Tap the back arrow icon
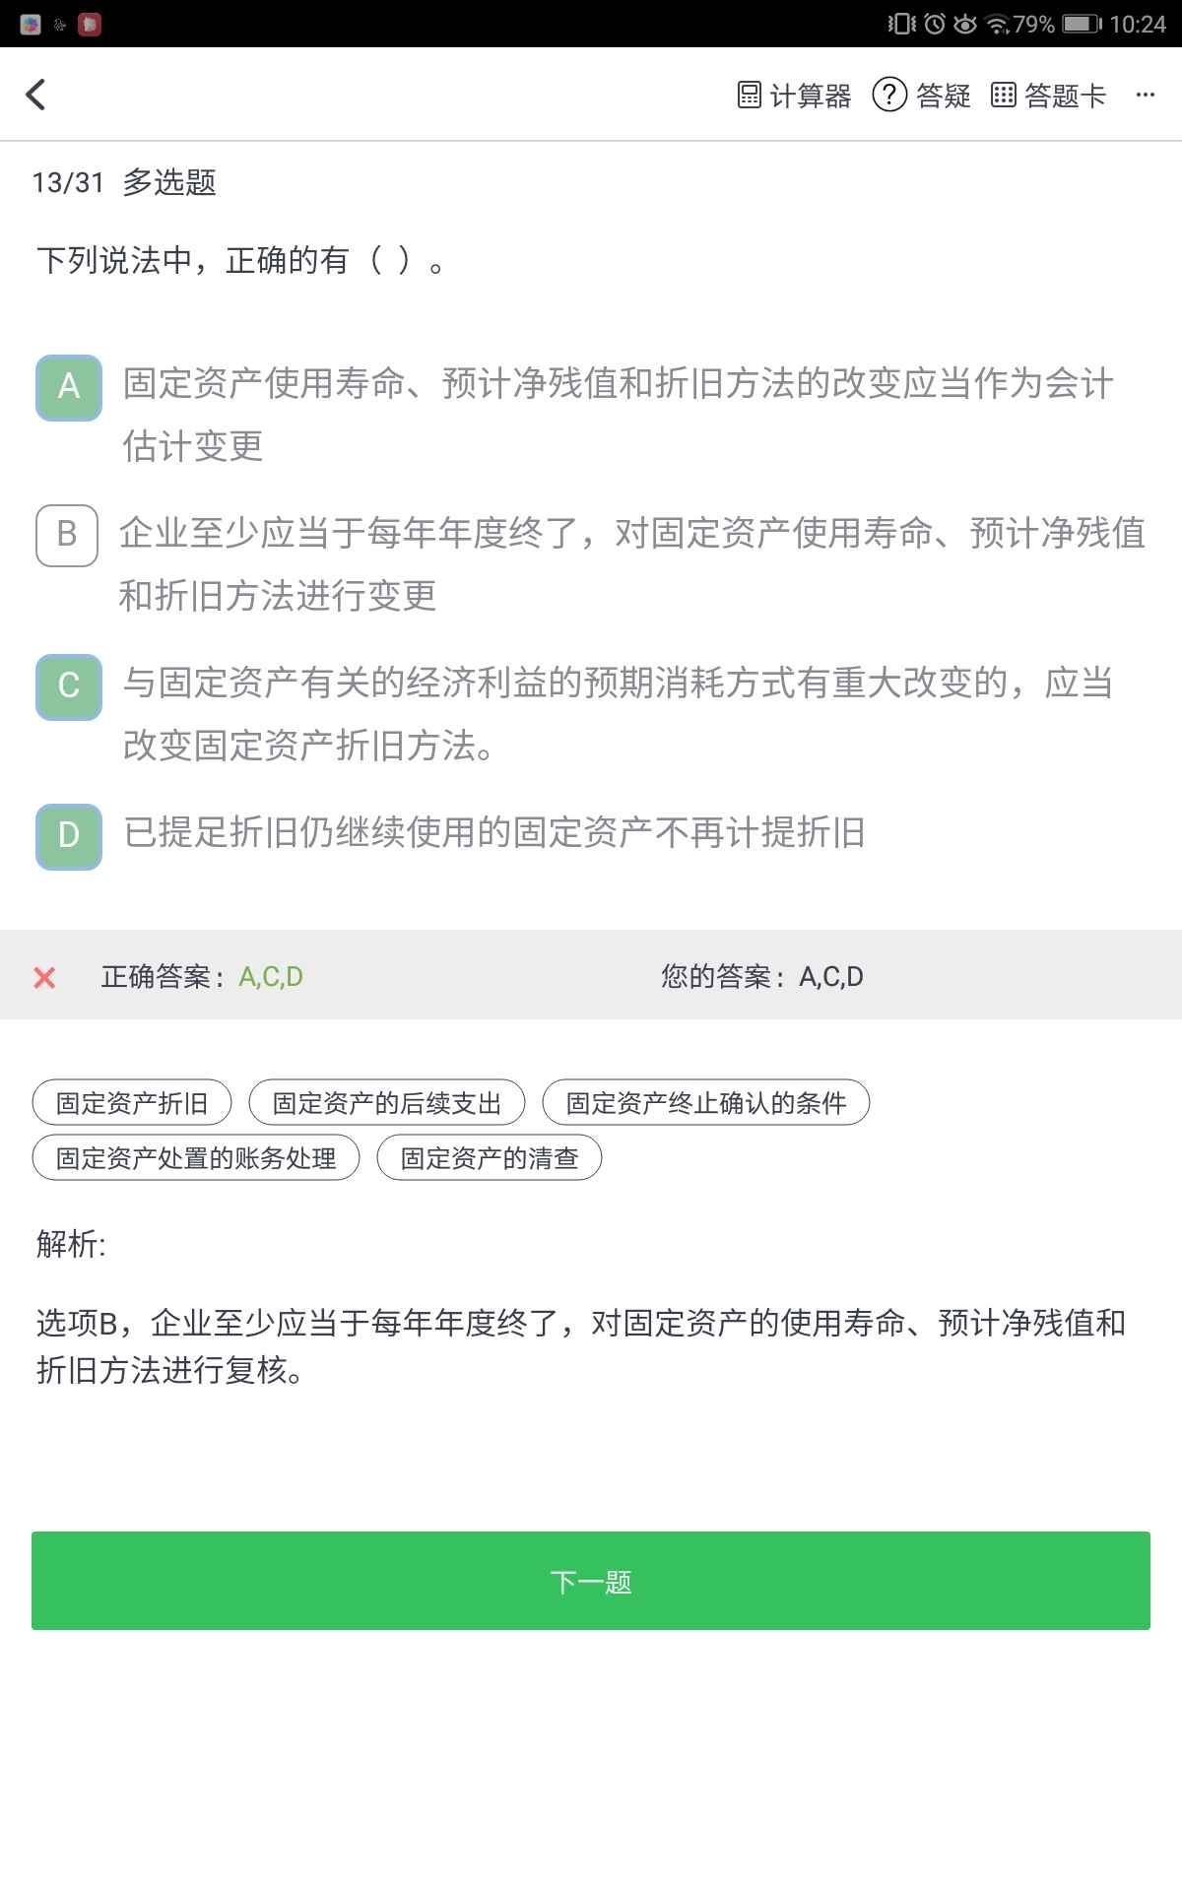This screenshot has height=1891, width=1182. 36,95
